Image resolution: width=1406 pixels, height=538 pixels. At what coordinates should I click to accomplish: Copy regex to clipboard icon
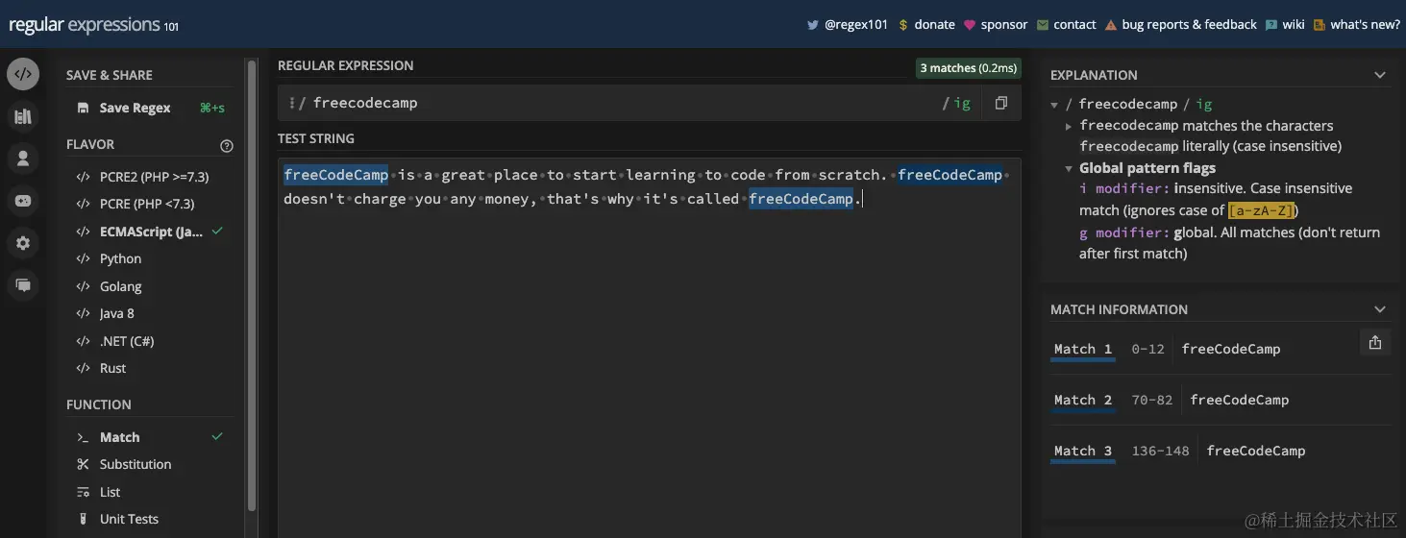coord(1000,103)
